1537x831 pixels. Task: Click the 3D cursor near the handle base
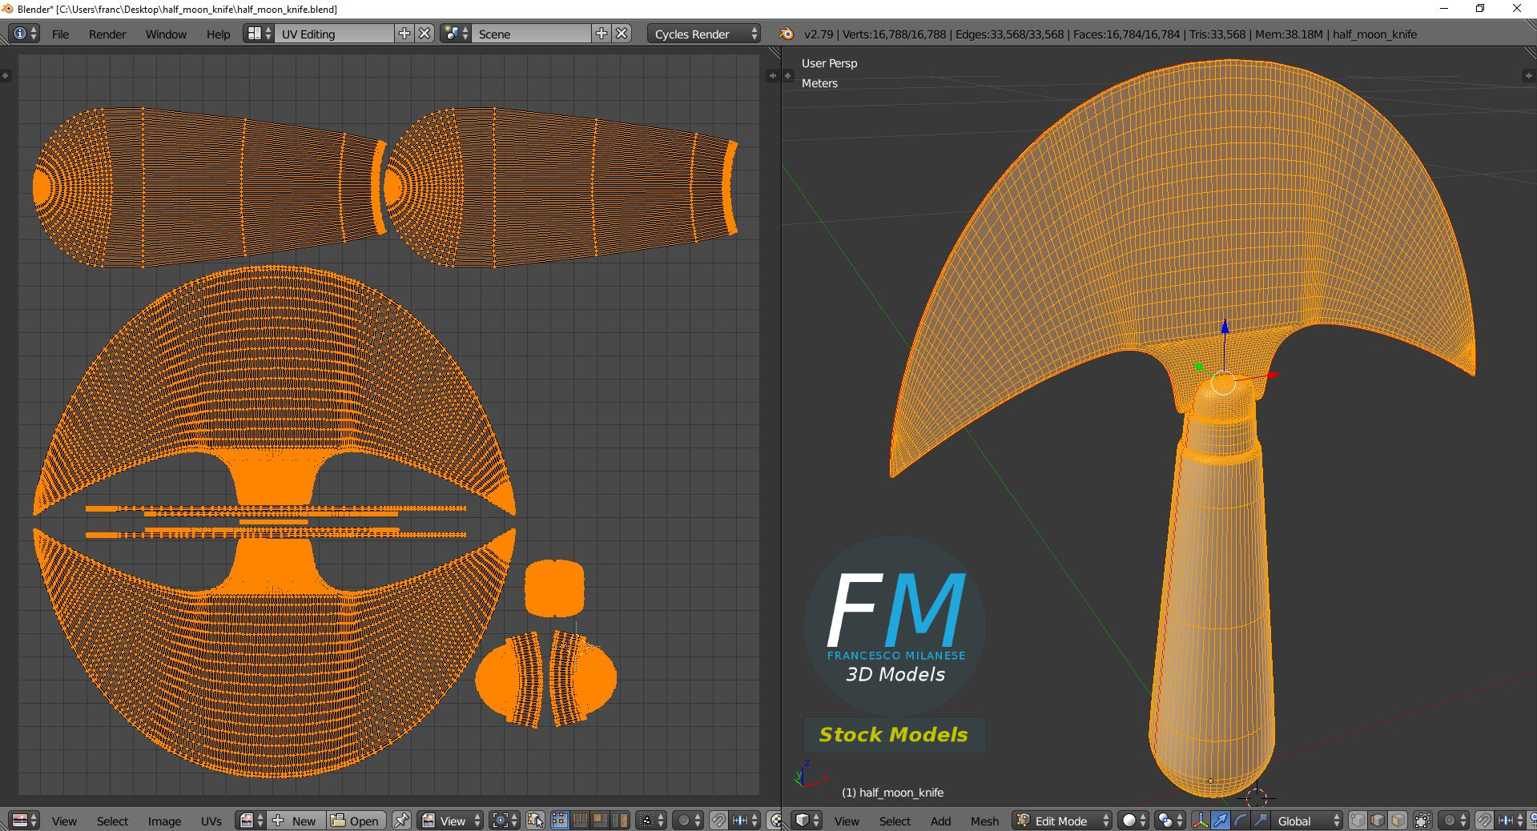[1256, 797]
